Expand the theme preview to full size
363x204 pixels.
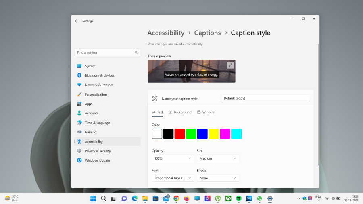230,65
